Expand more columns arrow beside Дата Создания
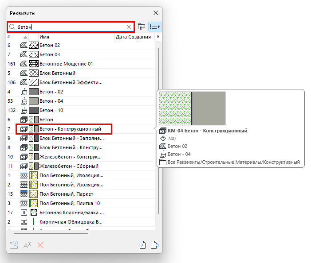Viewport: 311px width, 263px height. 158,37
